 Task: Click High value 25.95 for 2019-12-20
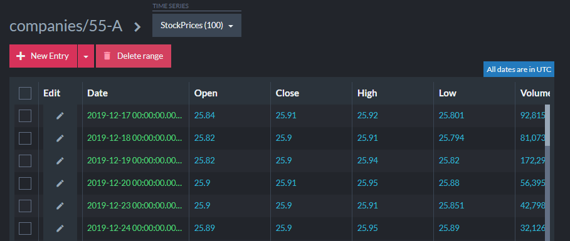coord(367,183)
